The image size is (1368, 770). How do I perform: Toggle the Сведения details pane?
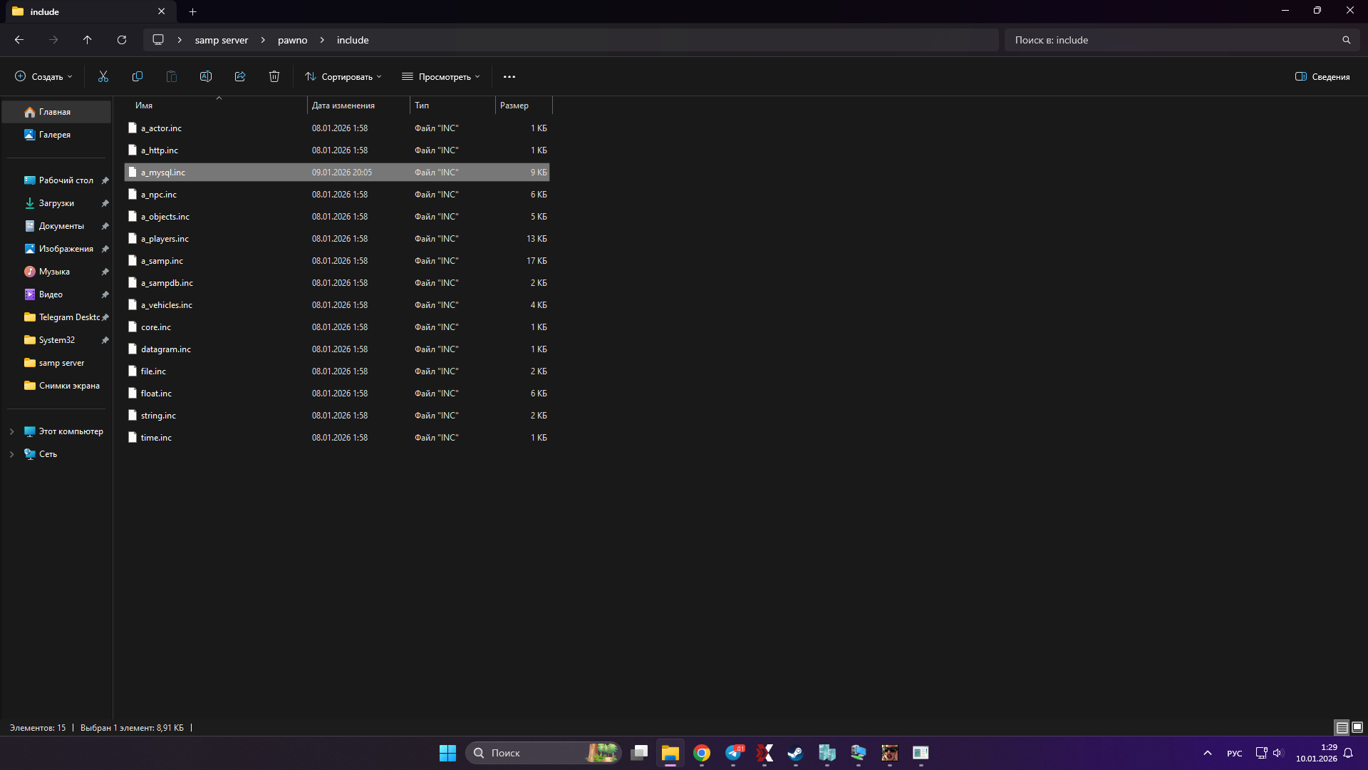click(1322, 76)
